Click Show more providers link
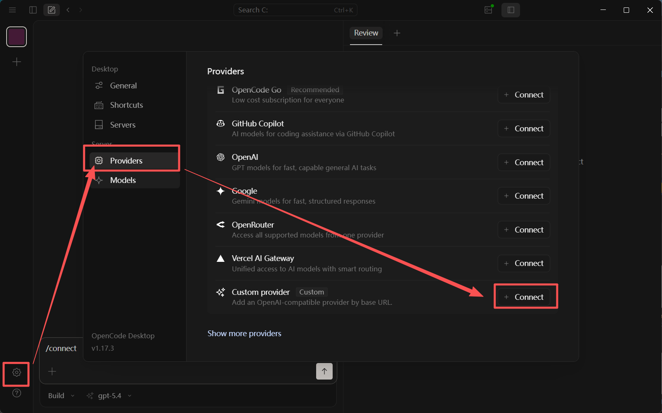Viewport: 662px width, 413px height. pyautogui.click(x=244, y=333)
